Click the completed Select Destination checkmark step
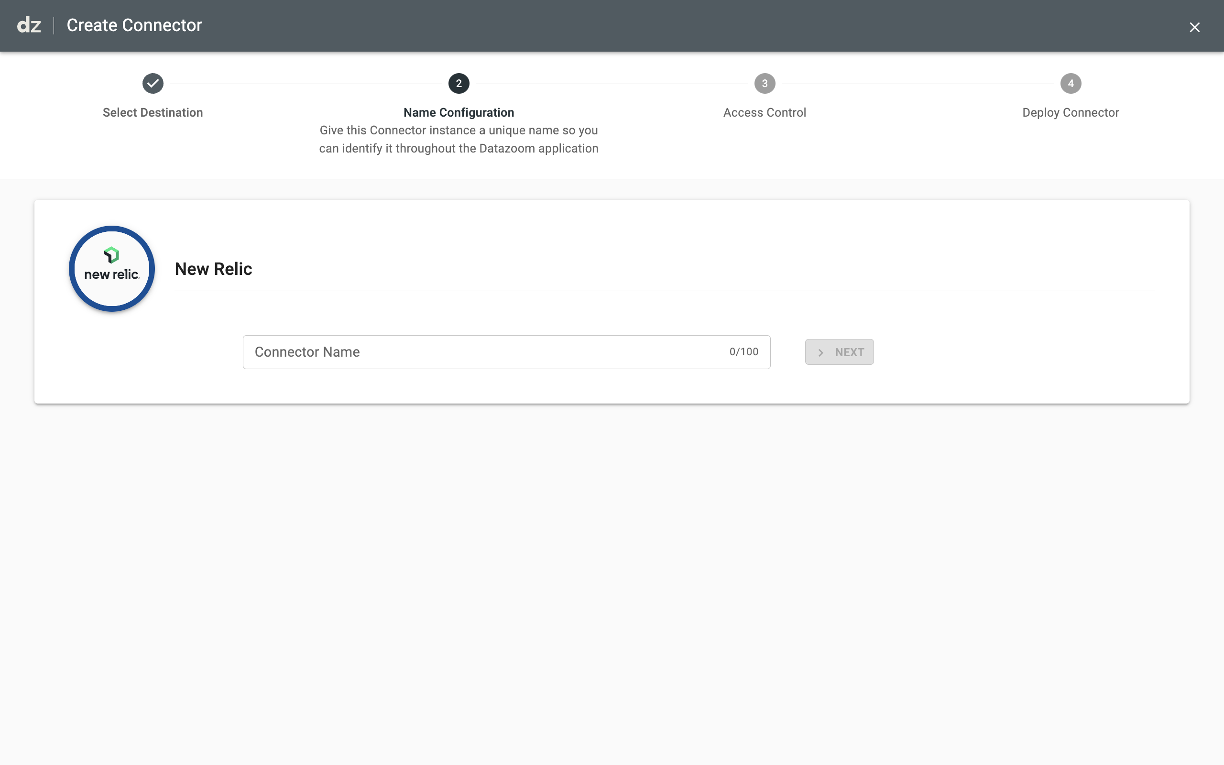Viewport: 1224px width, 765px height. point(153,84)
